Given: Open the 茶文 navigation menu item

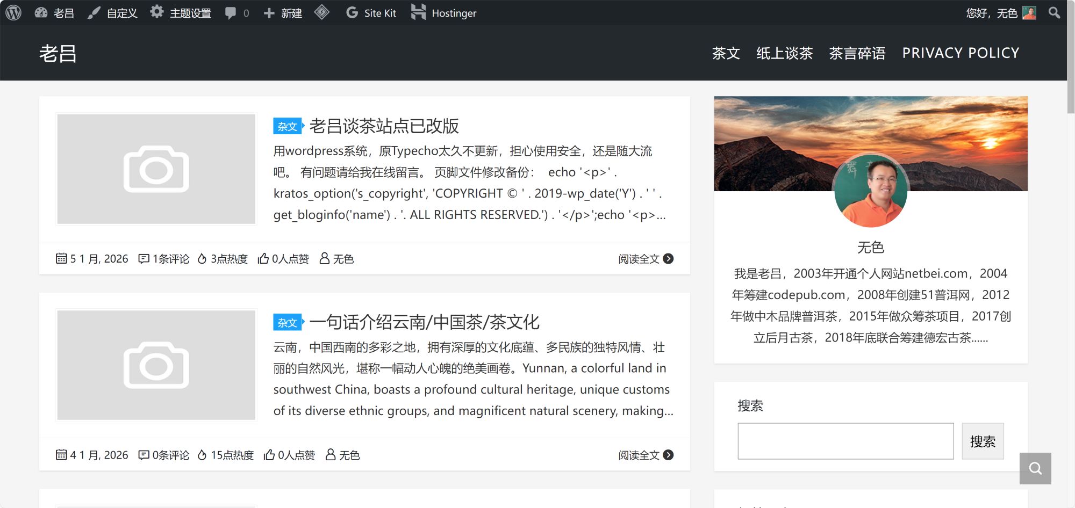Looking at the screenshot, I should [726, 53].
